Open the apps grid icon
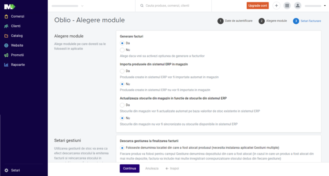This screenshot has height=176, width=329. 287,6
